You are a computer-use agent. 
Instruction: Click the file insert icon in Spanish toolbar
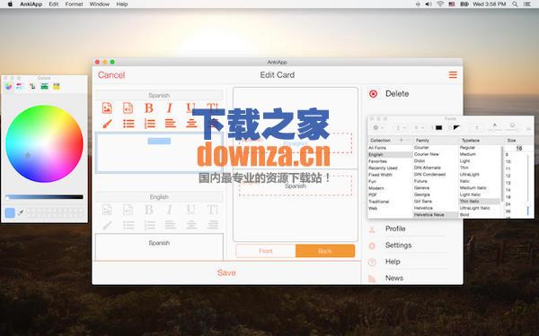[128, 108]
